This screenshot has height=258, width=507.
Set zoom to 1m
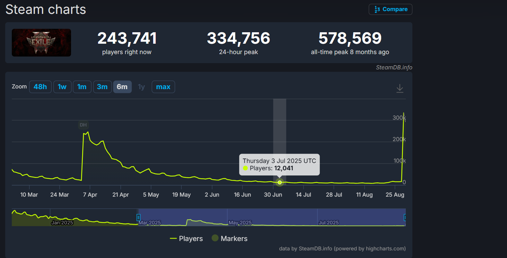click(82, 87)
